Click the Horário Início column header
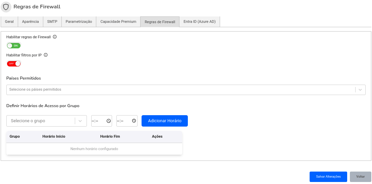This screenshot has width=372, height=184. point(54,137)
